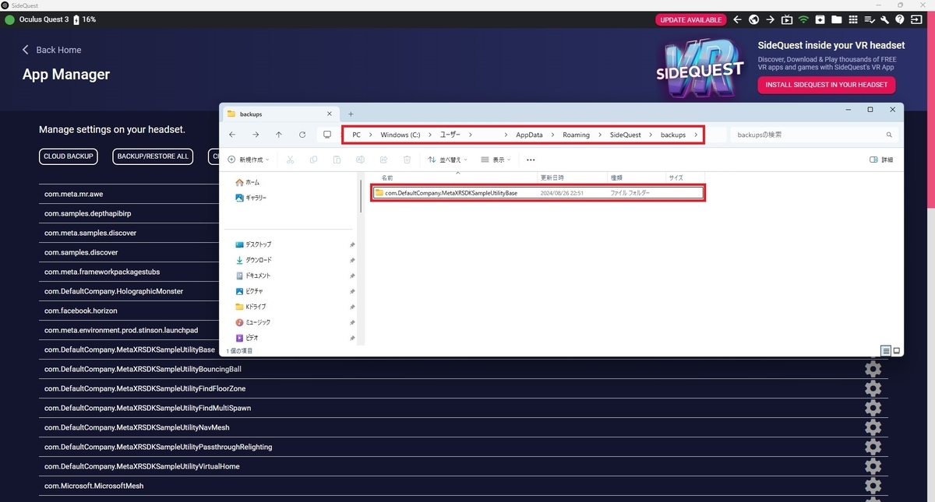Open the wrench device settings icon

point(885,19)
